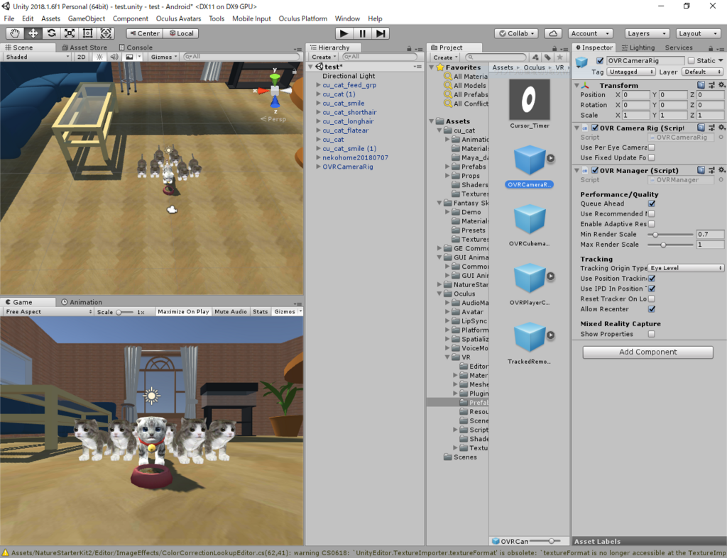727x558 pixels.
Task: Open the GameObject menu
Action: tap(87, 18)
